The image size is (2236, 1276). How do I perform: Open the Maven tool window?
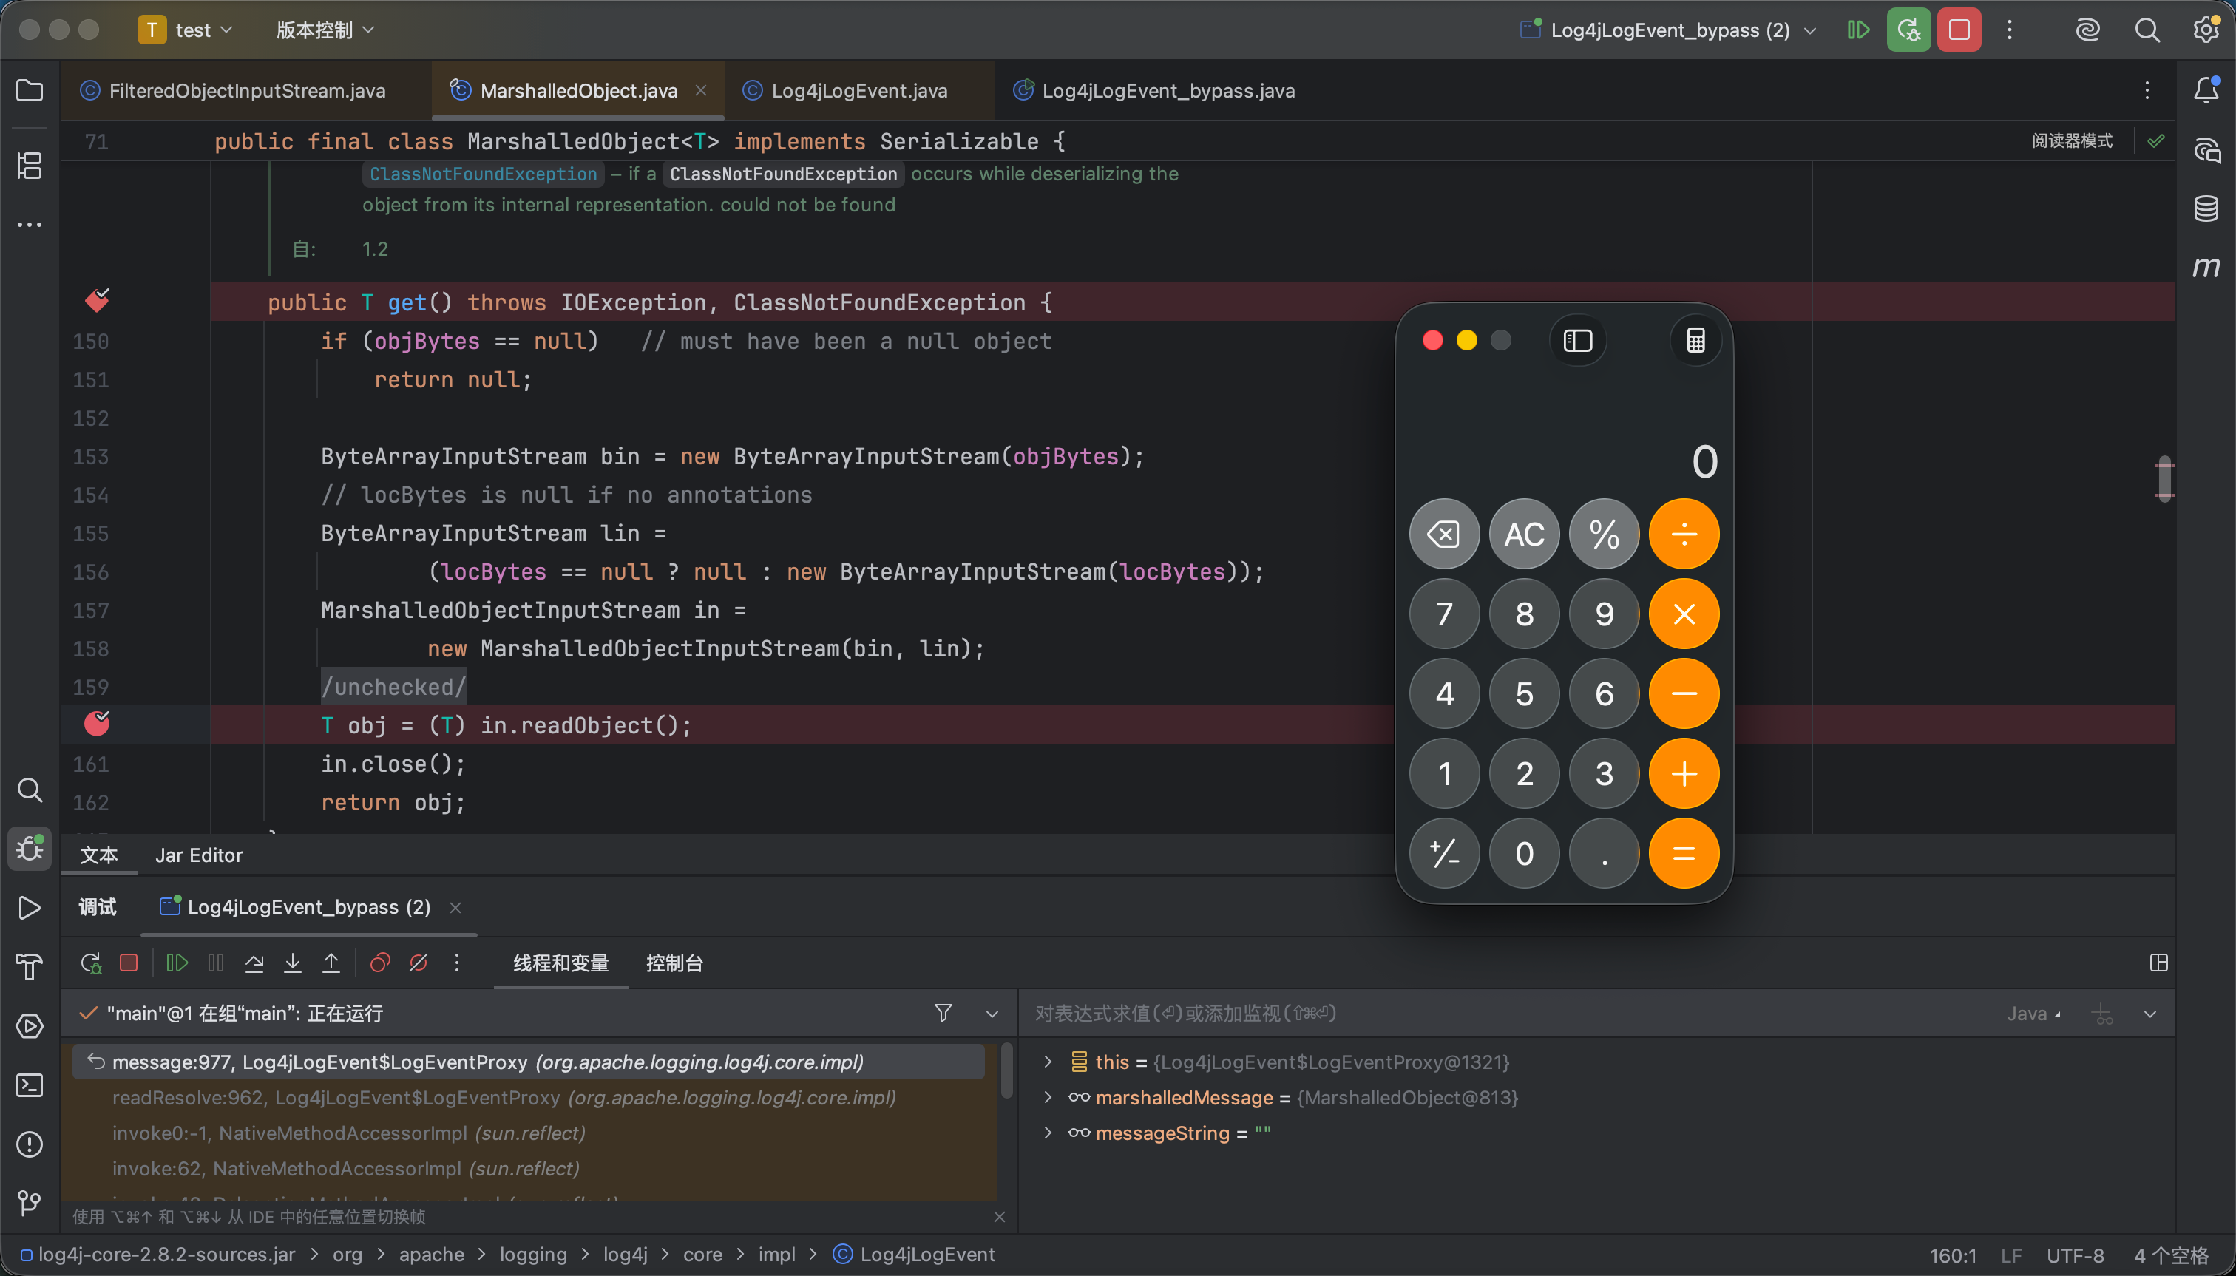click(2206, 266)
